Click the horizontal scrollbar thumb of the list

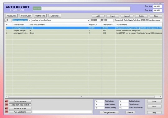[82, 97]
